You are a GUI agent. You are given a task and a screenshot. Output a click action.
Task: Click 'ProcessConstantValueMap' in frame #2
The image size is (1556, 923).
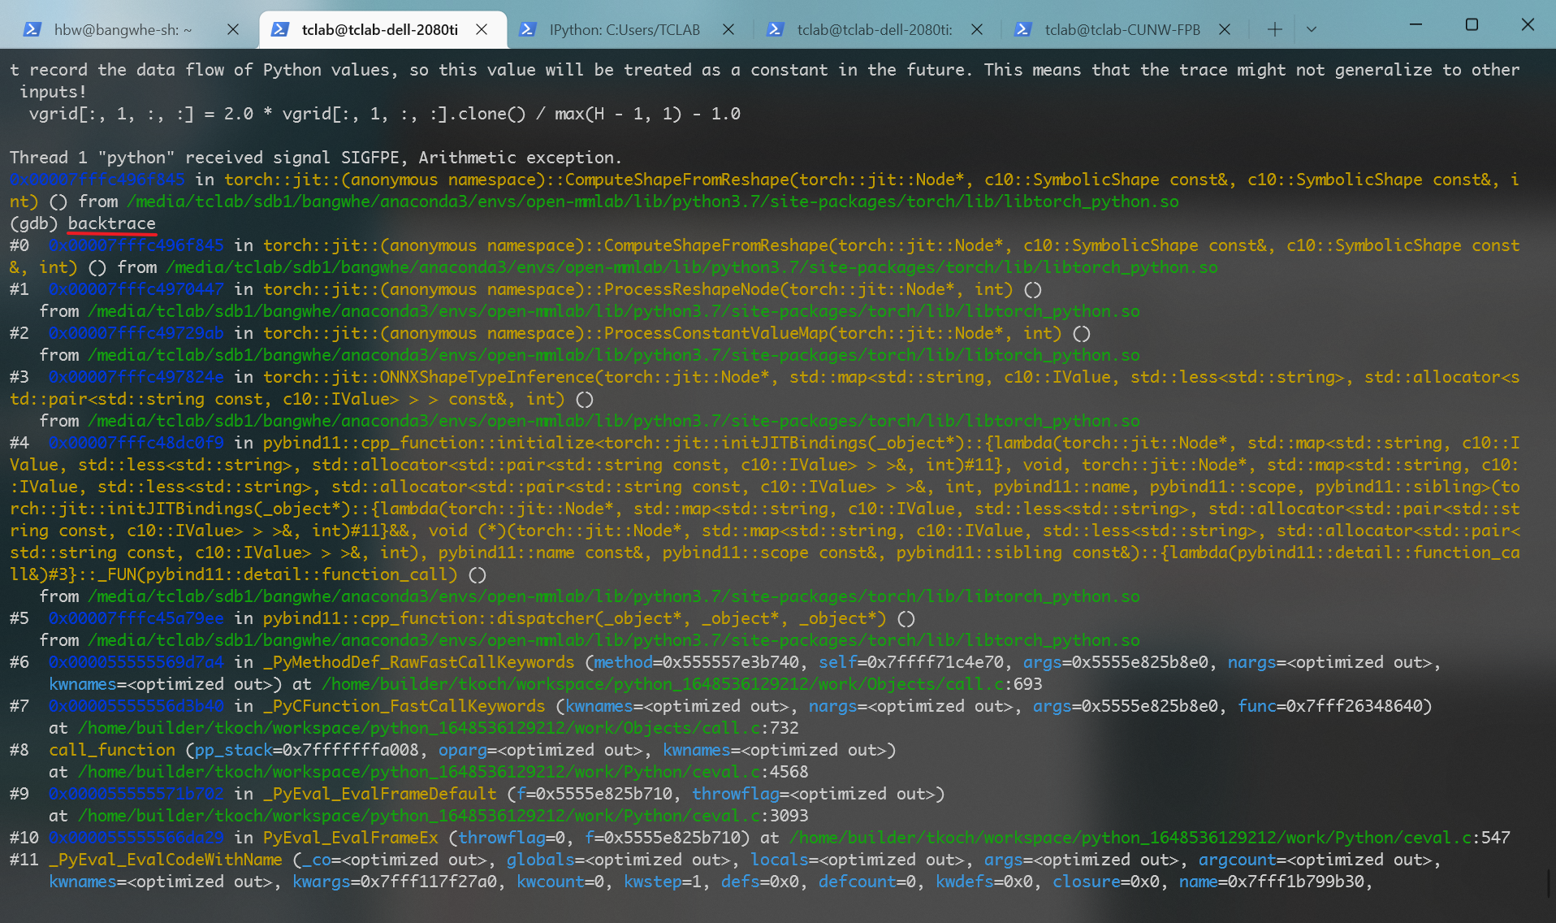pyautogui.click(x=715, y=333)
